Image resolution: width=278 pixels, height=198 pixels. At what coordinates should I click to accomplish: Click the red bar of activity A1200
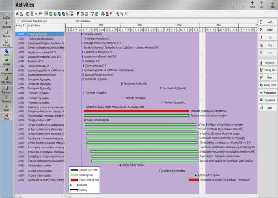point(194,180)
